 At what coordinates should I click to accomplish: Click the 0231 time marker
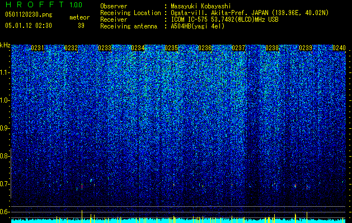37,48
